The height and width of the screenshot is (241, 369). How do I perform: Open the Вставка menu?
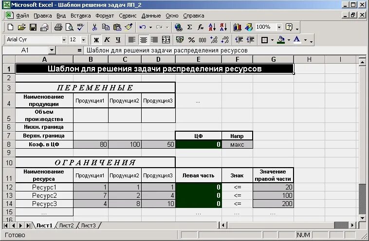click(80, 16)
